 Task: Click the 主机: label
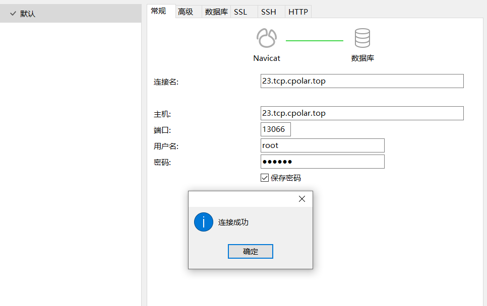click(x=162, y=114)
